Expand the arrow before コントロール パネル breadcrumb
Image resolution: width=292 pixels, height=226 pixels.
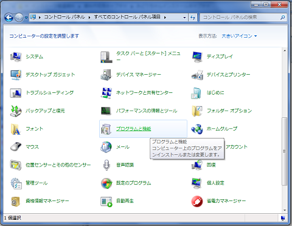click(x=40, y=18)
